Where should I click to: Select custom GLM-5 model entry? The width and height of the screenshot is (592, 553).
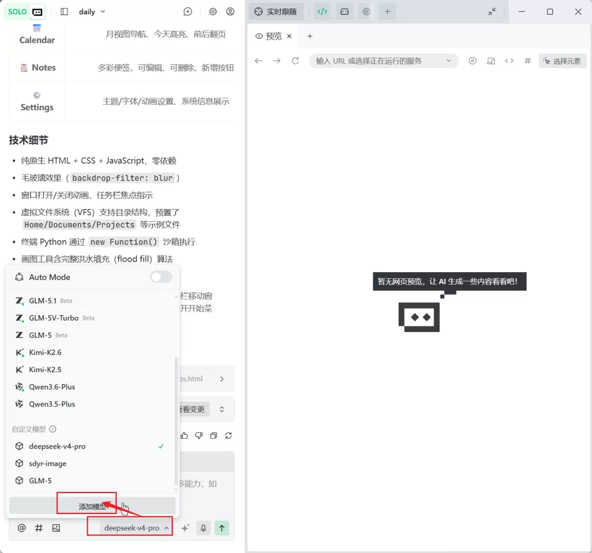pyautogui.click(x=90, y=481)
